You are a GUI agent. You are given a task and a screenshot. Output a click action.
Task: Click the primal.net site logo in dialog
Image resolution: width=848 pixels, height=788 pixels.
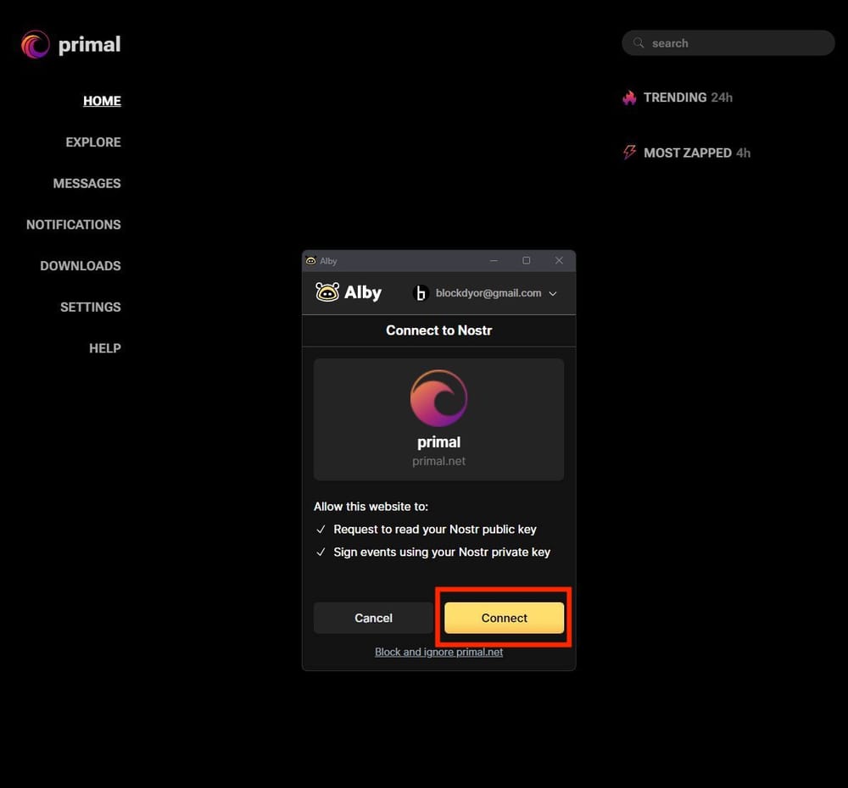438,397
